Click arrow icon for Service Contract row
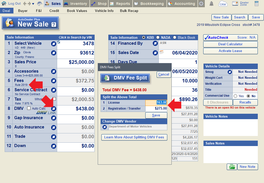Viewport: 264px width, 183px height. click(x=54, y=90)
